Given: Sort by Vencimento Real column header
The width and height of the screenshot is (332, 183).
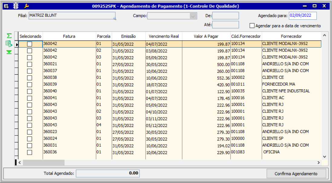Looking at the screenshot, I should [x=164, y=36].
